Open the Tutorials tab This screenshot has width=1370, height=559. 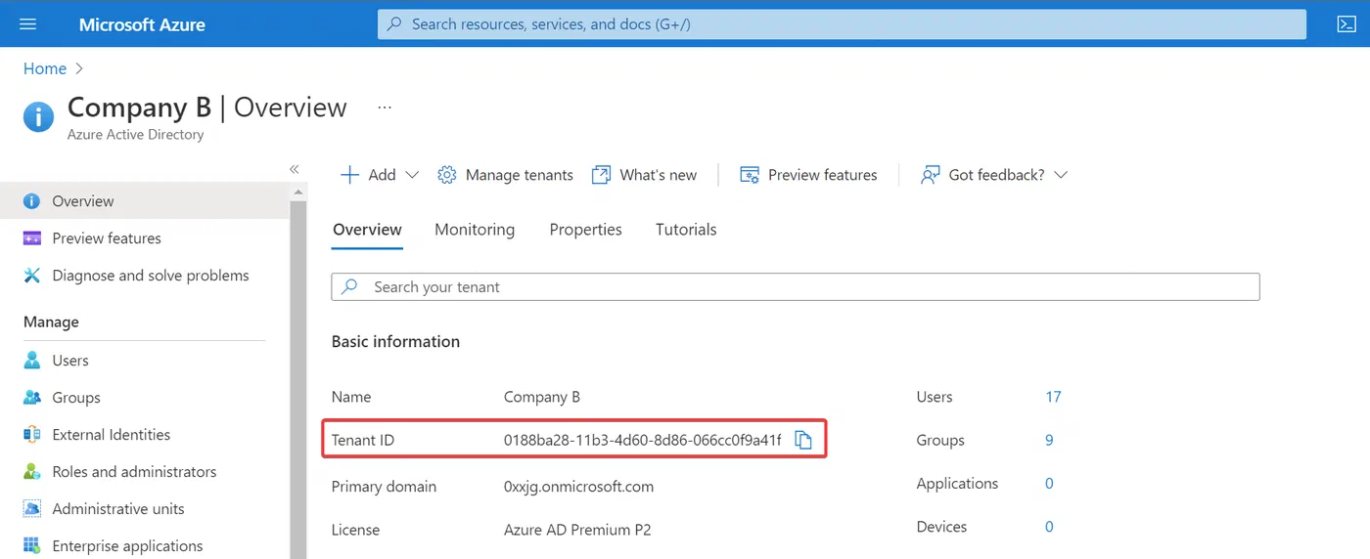tap(686, 230)
